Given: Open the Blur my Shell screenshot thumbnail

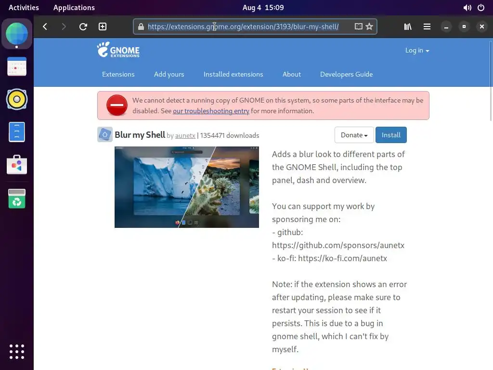Looking at the screenshot, I should 187,187.
